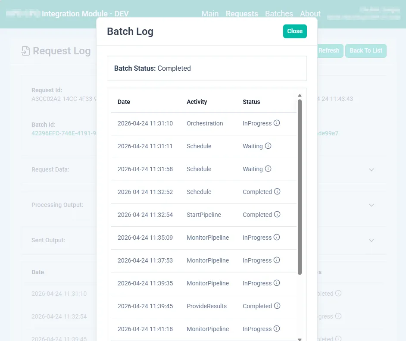Click info icon on 11:35:09 MonitorPipeline row

(277, 237)
